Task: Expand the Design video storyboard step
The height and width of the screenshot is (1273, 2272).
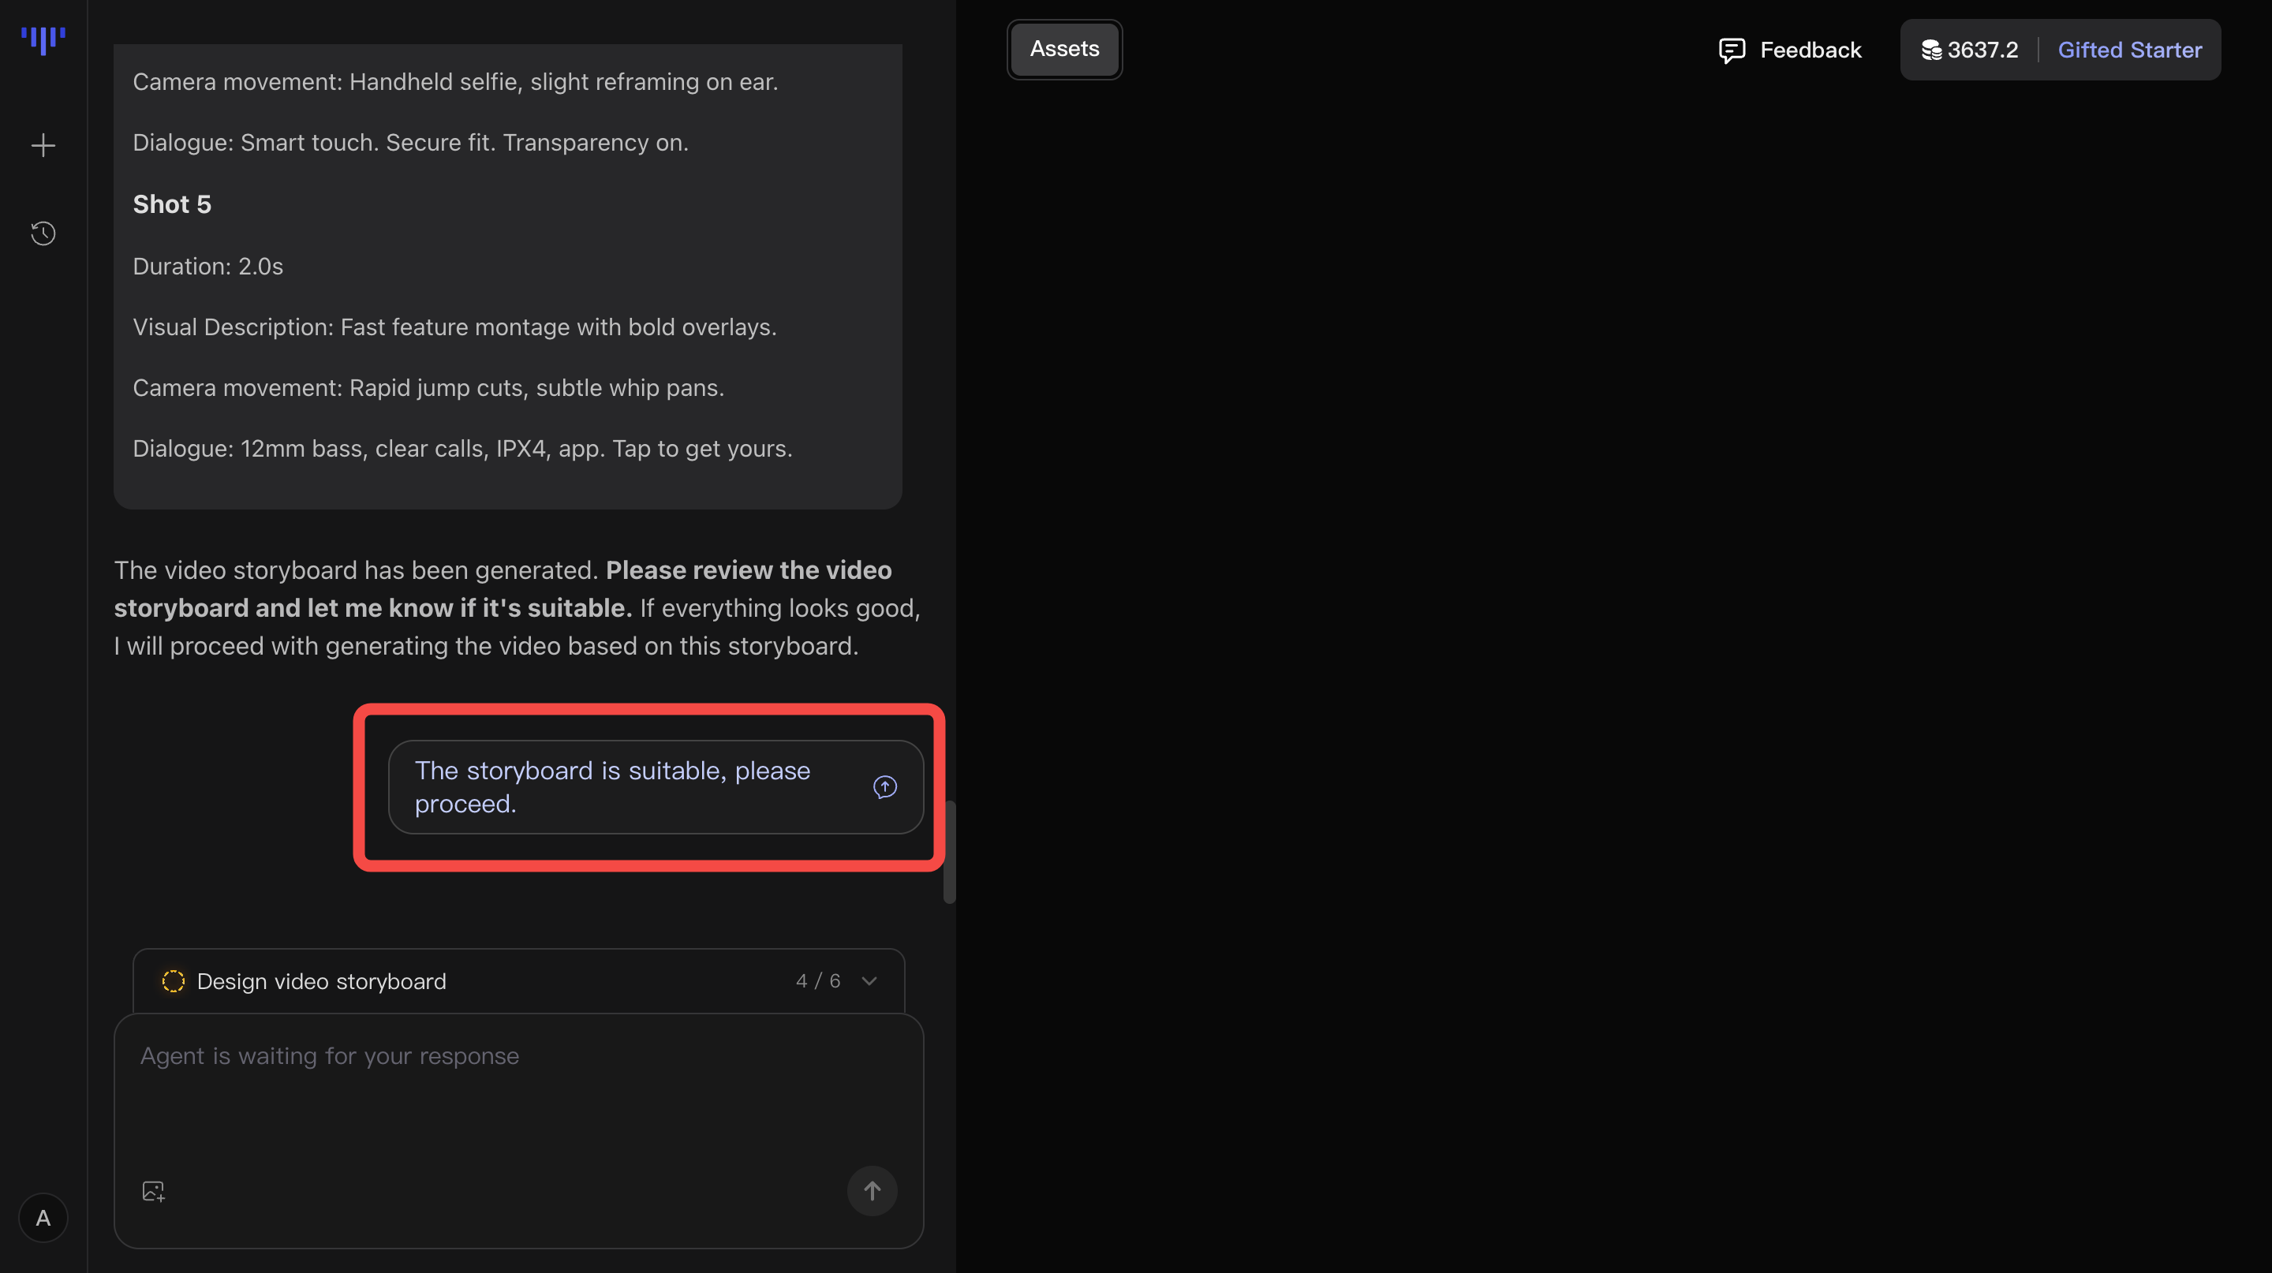Action: click(322, 981)
